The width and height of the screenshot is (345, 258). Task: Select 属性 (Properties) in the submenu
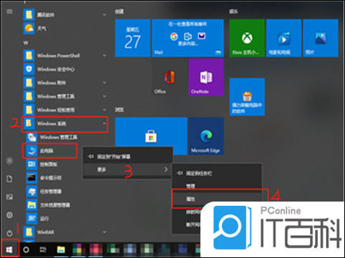point(217,199)
